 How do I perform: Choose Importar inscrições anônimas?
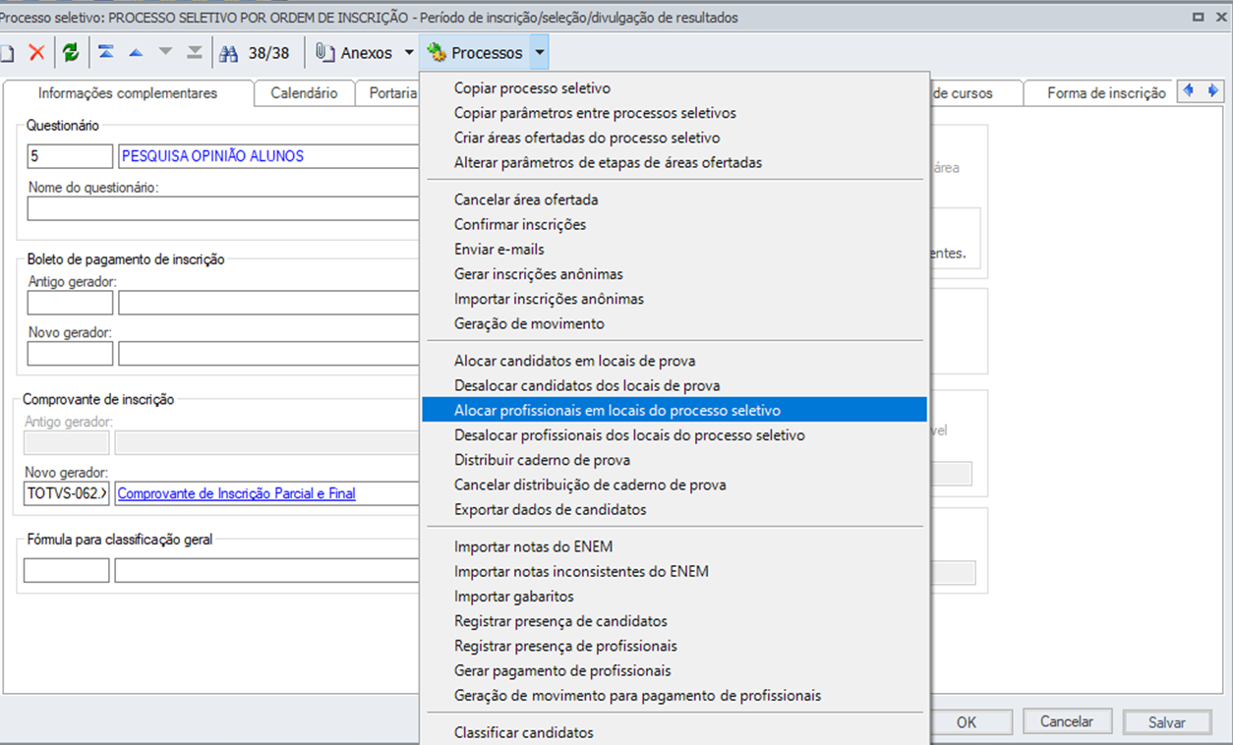(675, 299)
